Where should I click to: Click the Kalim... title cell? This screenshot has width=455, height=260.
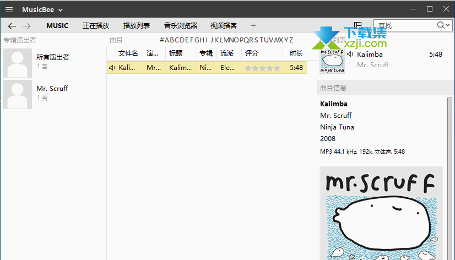pyautogui.click(x=181, y=68)
